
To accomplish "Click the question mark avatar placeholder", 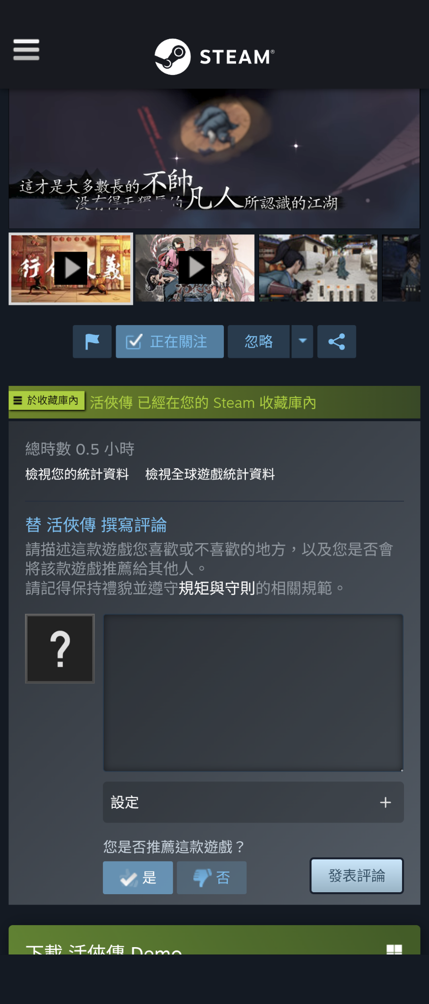I will tap(60, 649).
